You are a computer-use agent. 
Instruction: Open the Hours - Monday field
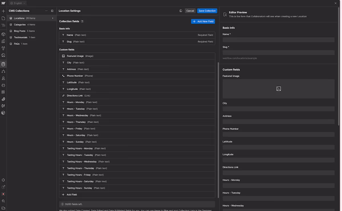tap(137, 102)
